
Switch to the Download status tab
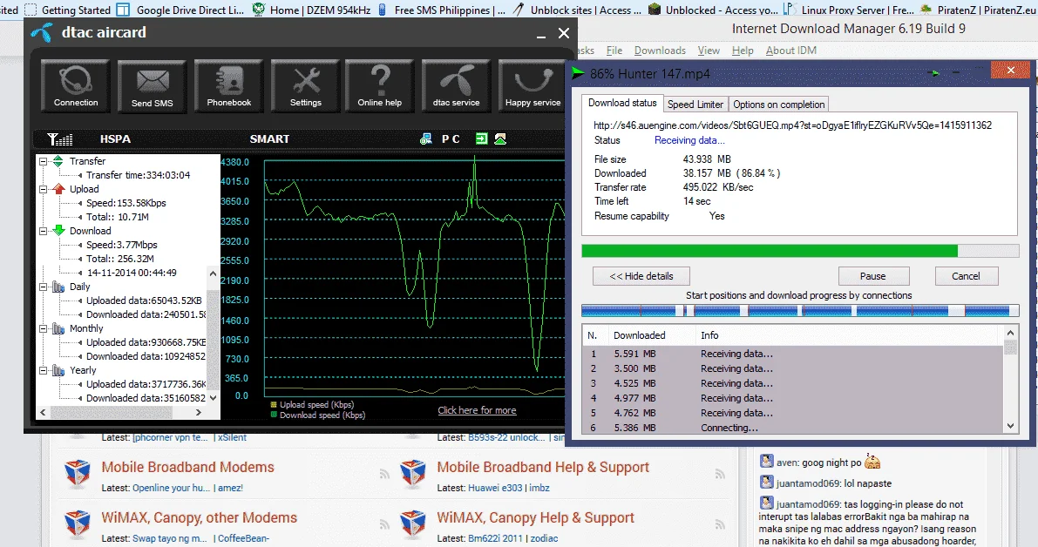(x=622, y=103)
